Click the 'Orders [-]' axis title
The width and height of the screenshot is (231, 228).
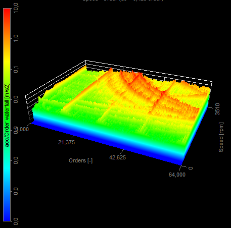tap(80, 160)
